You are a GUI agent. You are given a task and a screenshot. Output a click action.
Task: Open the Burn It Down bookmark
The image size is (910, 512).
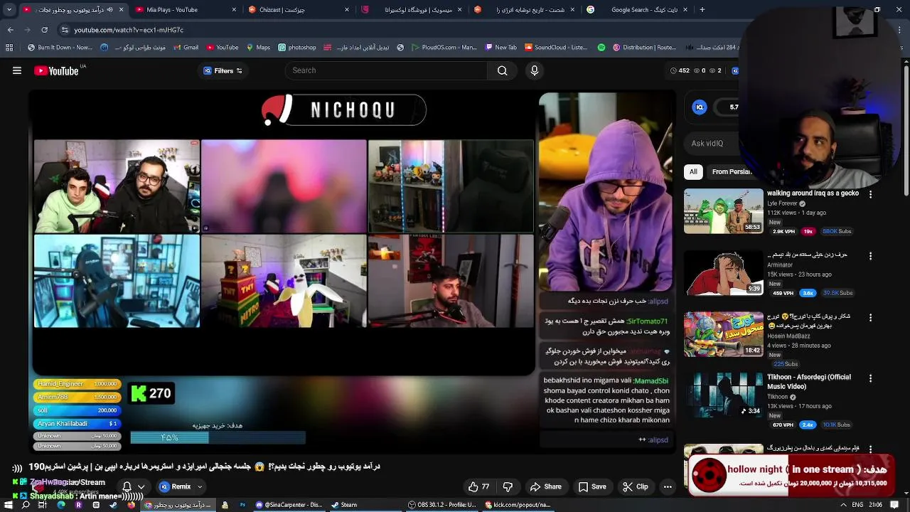pos(60,48)
